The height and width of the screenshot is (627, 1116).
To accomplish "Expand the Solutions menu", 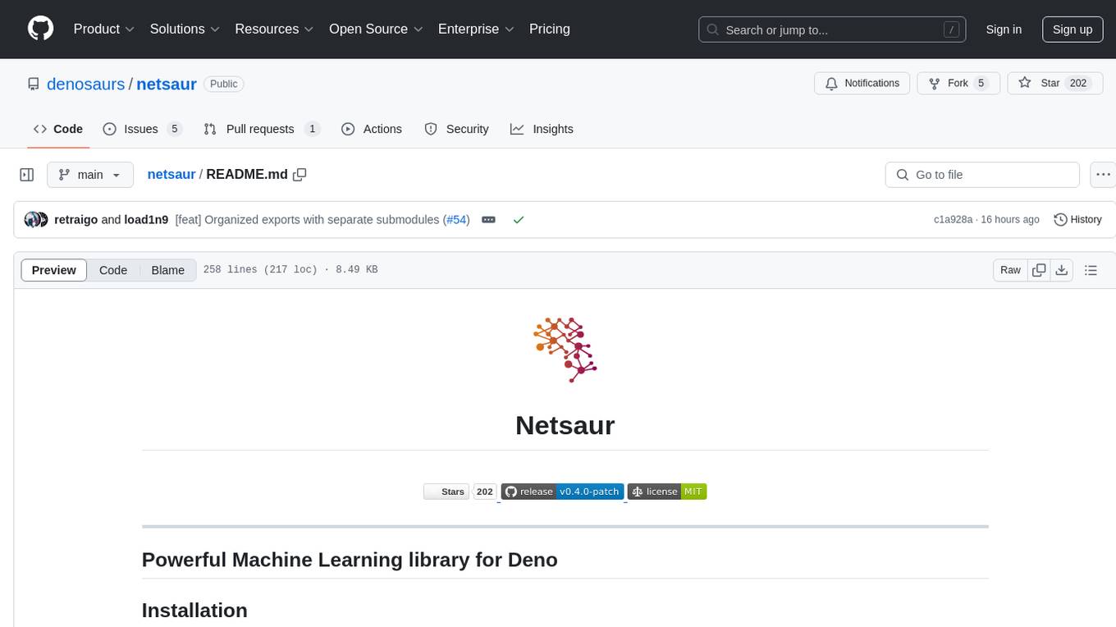I will (185, 29).
